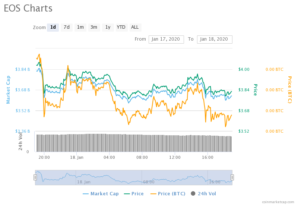Click the 24h Vol gray circle icon

point(193,193)
